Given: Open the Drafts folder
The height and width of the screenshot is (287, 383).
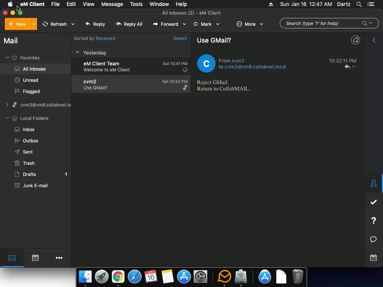Looking at the screenshot, I should click(36, 174).
